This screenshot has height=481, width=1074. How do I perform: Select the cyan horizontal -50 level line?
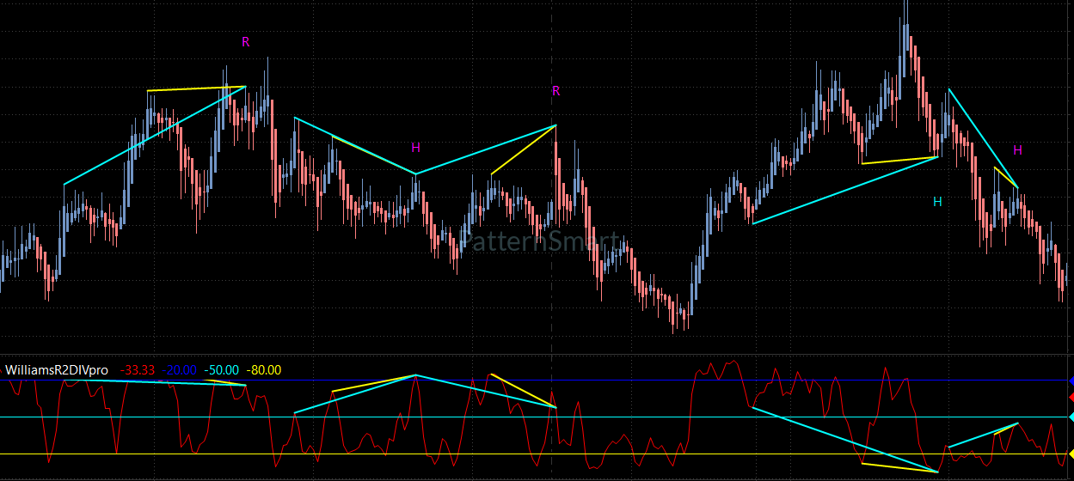coord(533,417)
